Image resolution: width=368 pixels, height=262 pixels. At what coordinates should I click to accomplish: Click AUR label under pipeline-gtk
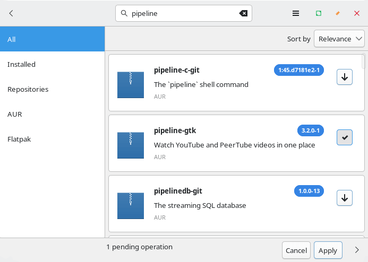[160, 157]
